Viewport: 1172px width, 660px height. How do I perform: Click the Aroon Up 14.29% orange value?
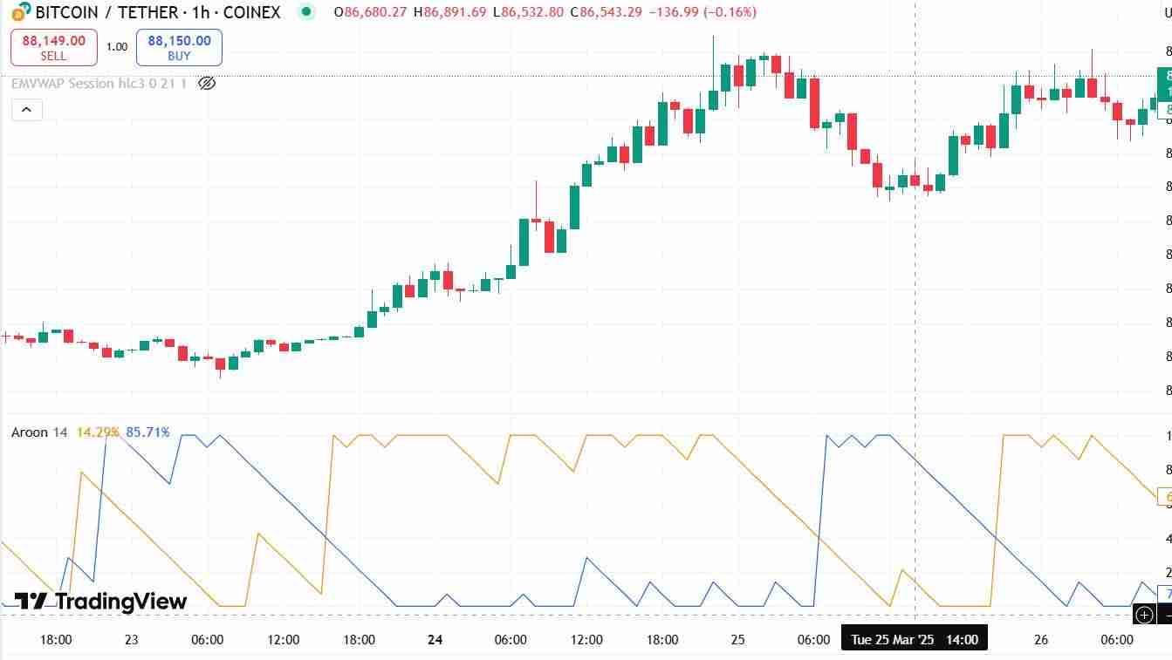[98, 432]
